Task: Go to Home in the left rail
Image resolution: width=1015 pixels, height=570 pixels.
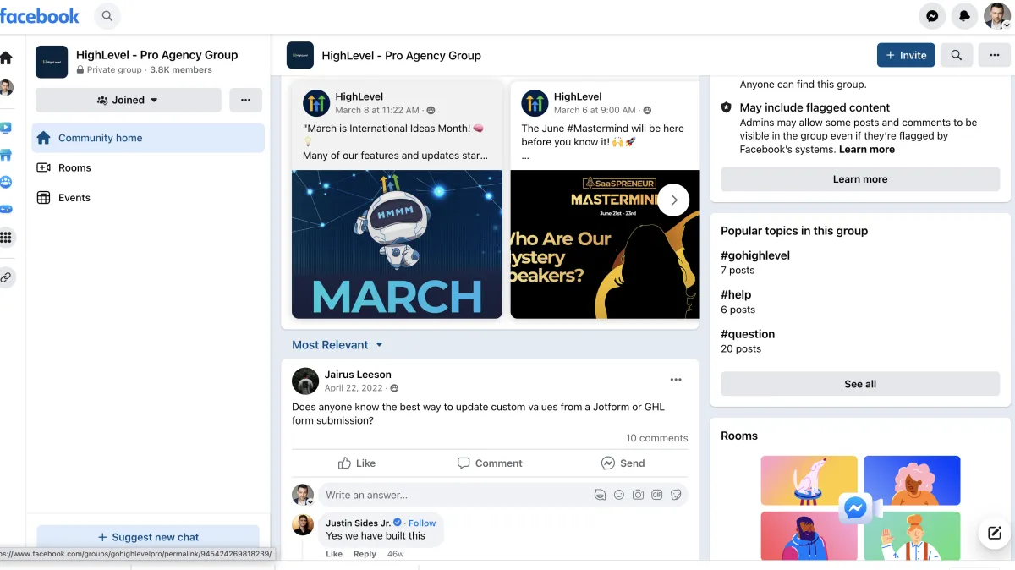Action: coord(6,58)
